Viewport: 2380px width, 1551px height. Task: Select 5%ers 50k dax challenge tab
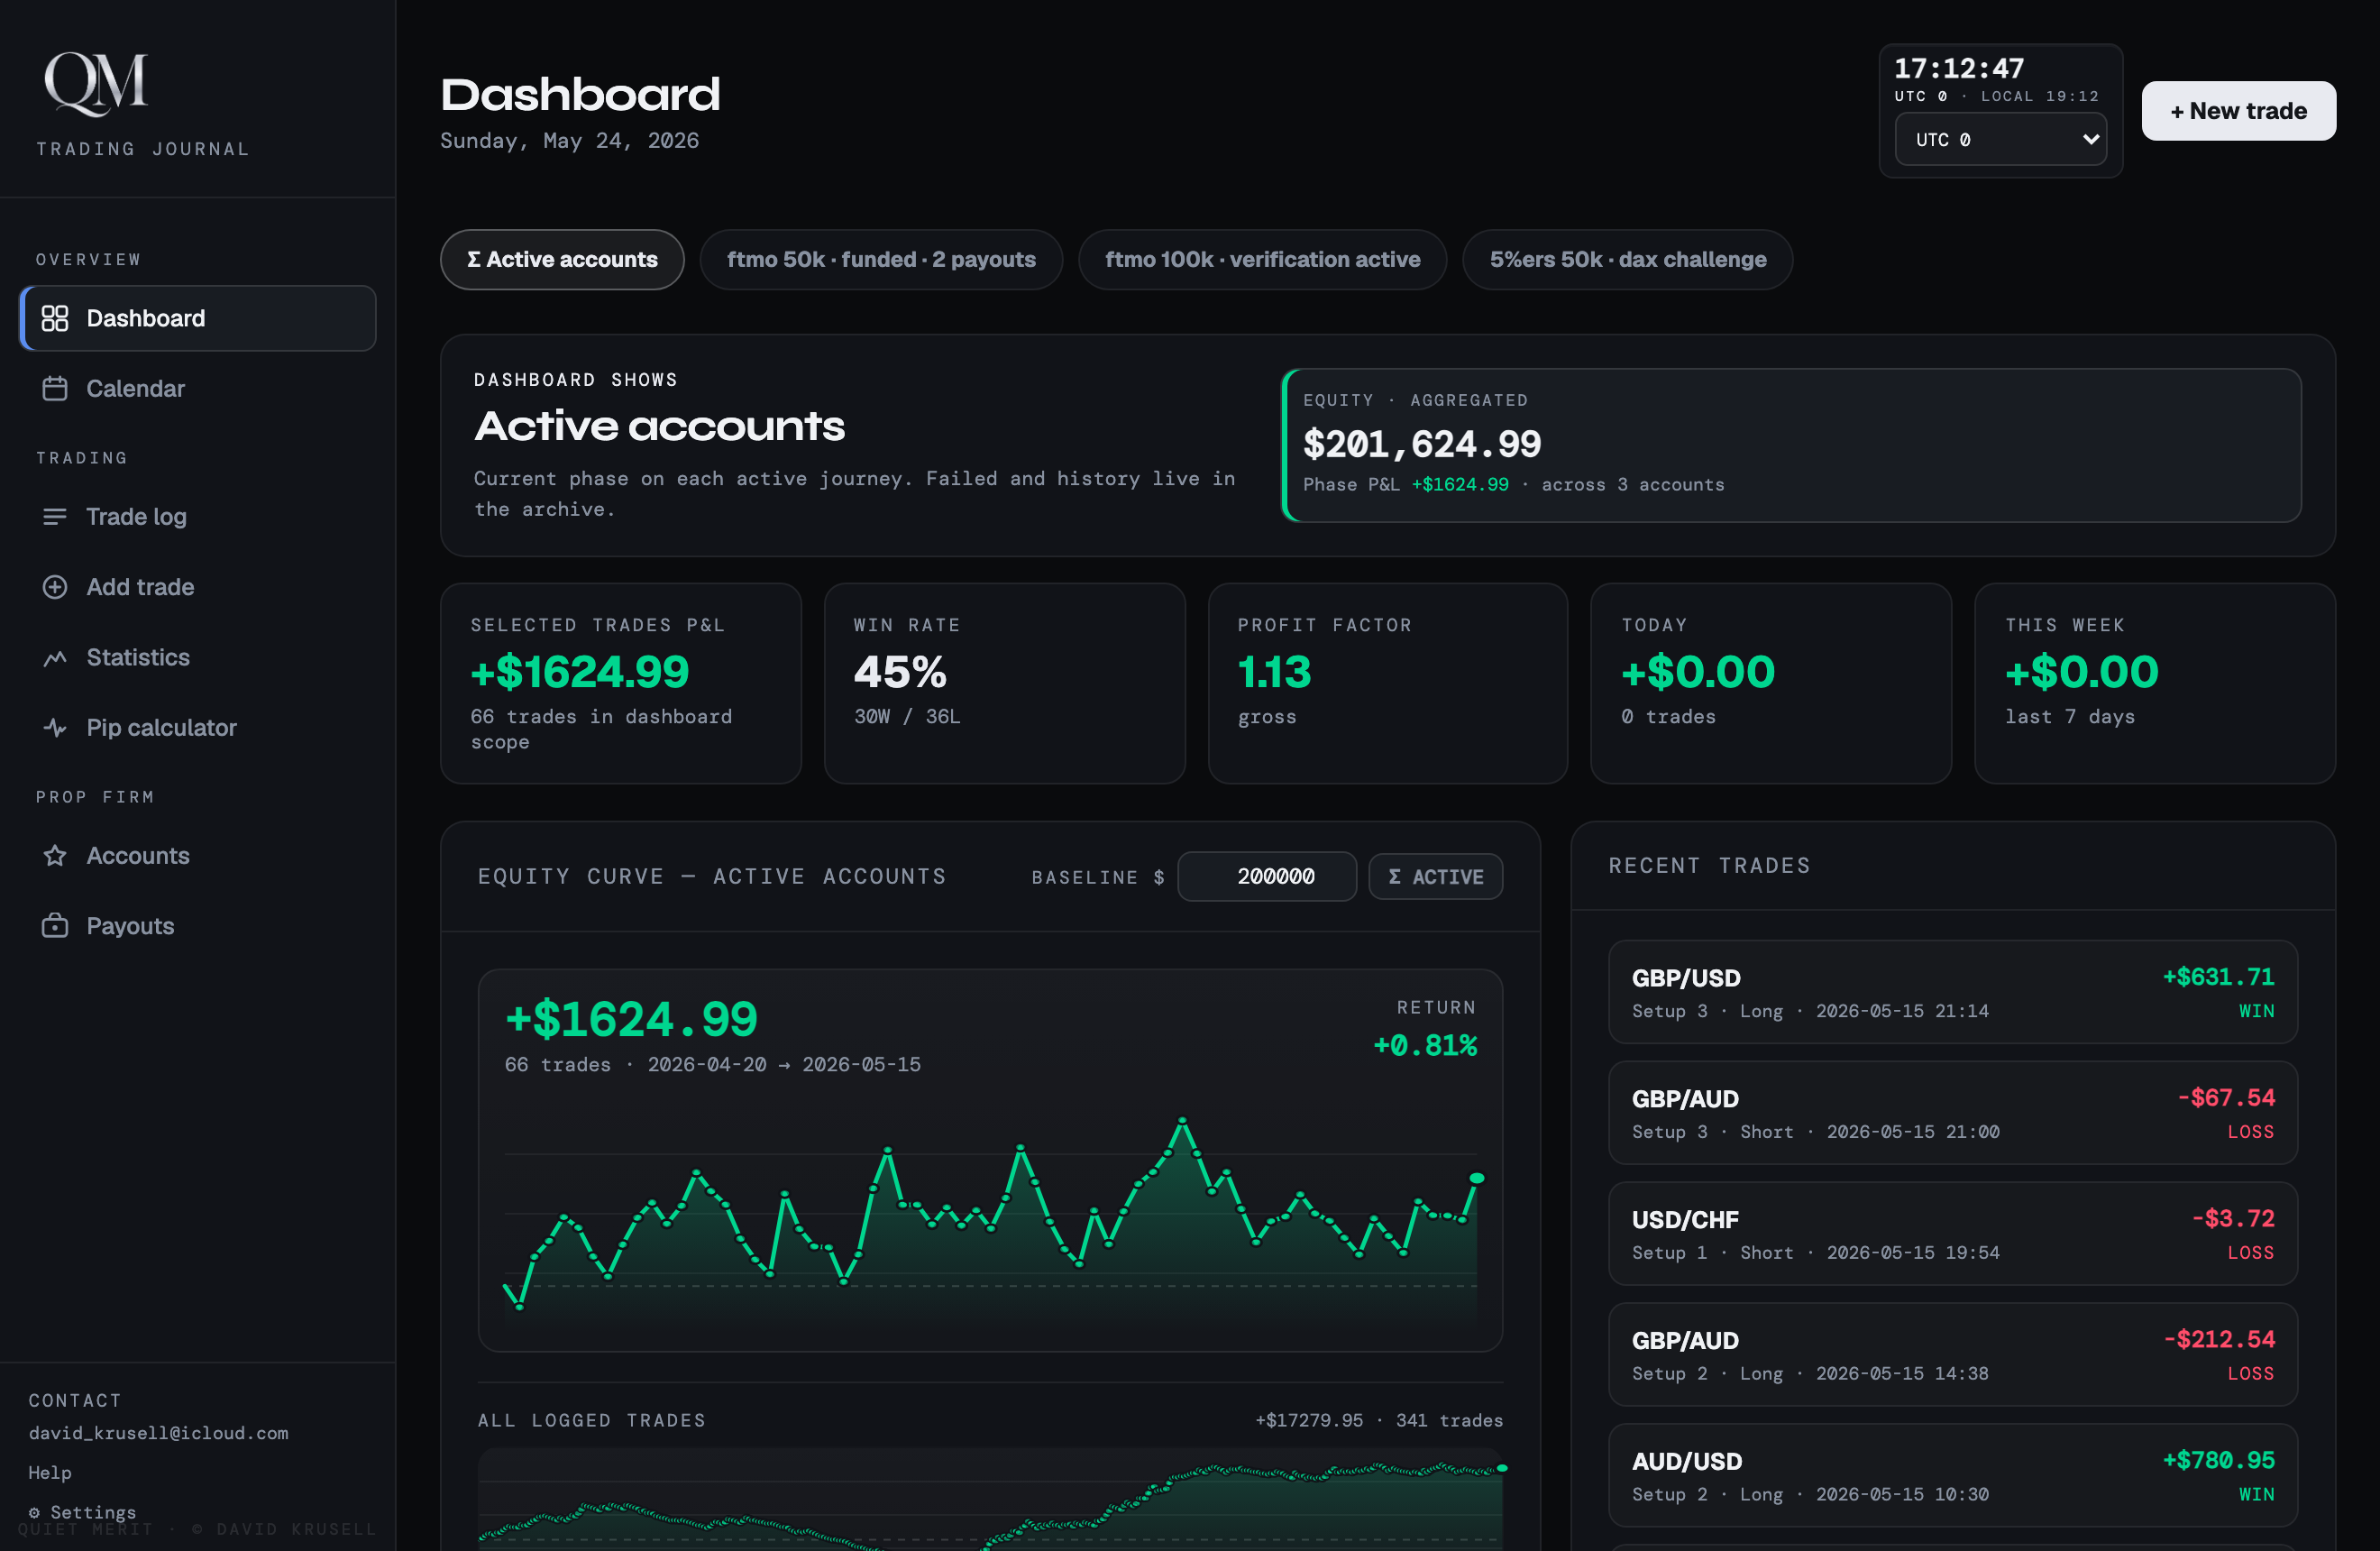(1627, 260)
